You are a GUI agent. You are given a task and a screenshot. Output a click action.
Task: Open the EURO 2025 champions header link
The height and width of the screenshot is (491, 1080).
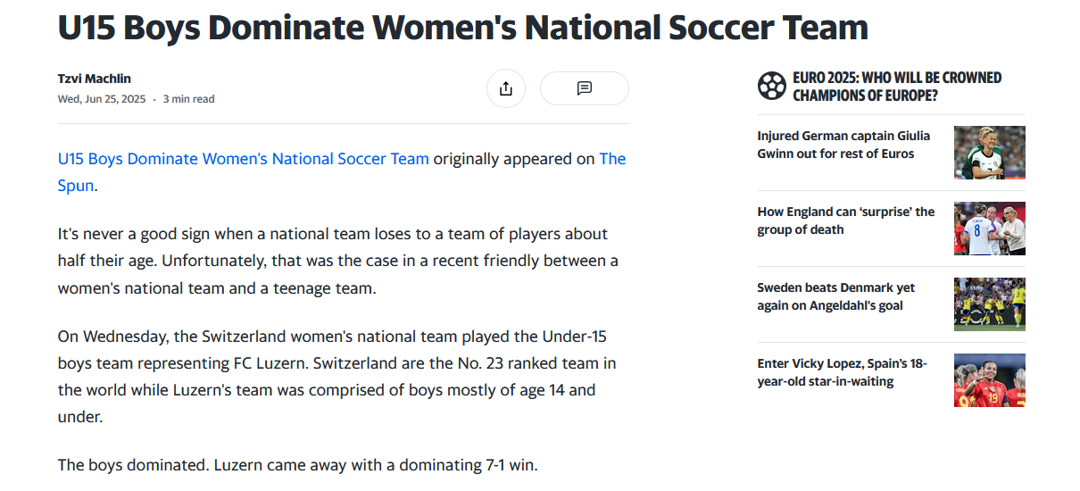(897, 87)
